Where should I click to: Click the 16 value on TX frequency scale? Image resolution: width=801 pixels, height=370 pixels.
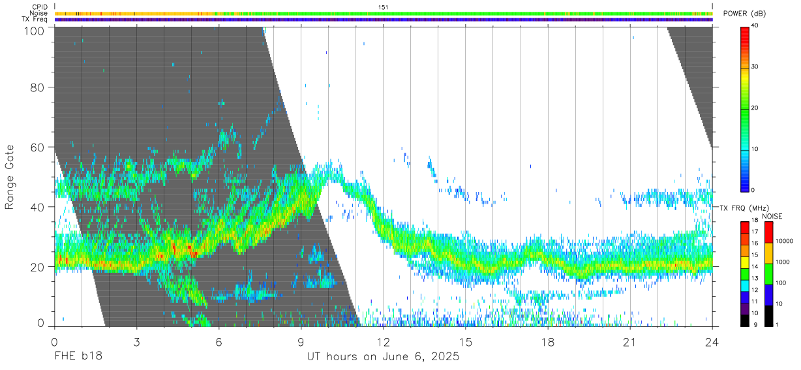755,243
